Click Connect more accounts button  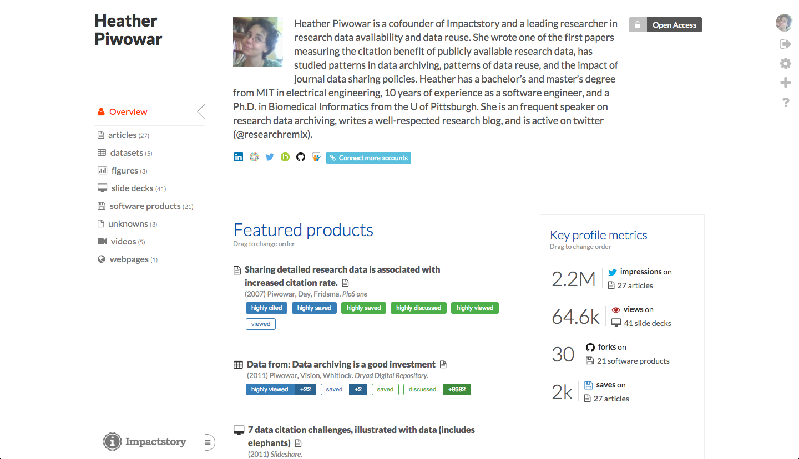click(368, 158)
